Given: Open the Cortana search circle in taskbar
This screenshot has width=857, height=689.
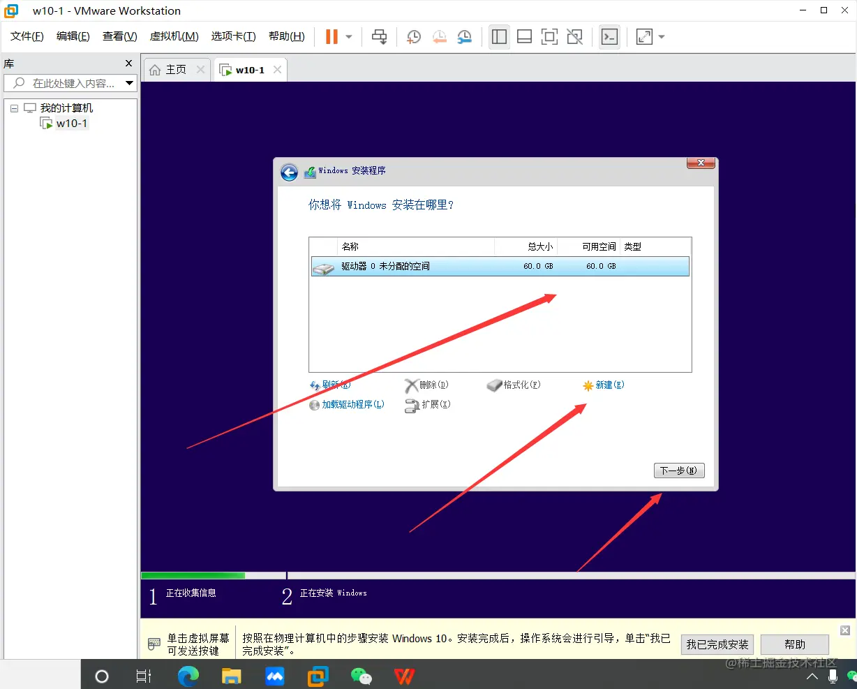Looking at the screenshot, I should (102, 676).
